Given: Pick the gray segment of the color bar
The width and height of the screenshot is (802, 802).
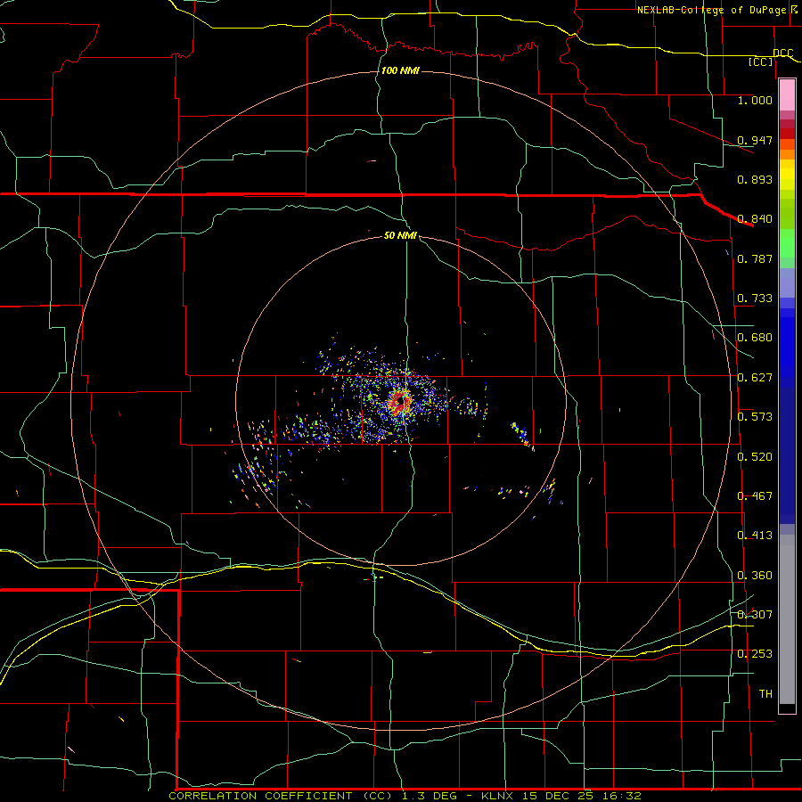Looking at the screenshot, I should (787, 619).
